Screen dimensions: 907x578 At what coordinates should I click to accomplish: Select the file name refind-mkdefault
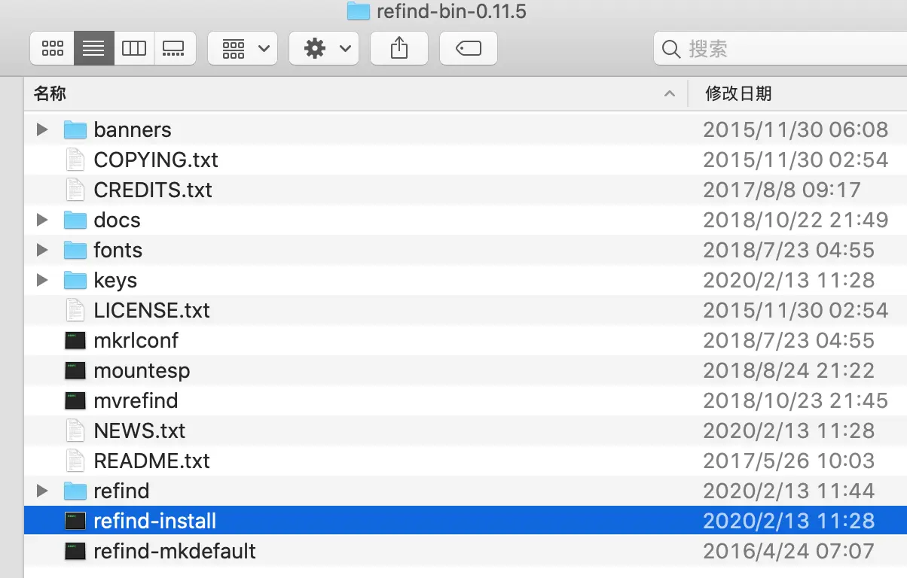[175, 551]
